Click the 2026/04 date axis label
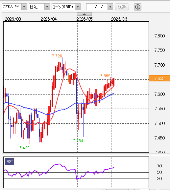170x190 pixels. 49,19
